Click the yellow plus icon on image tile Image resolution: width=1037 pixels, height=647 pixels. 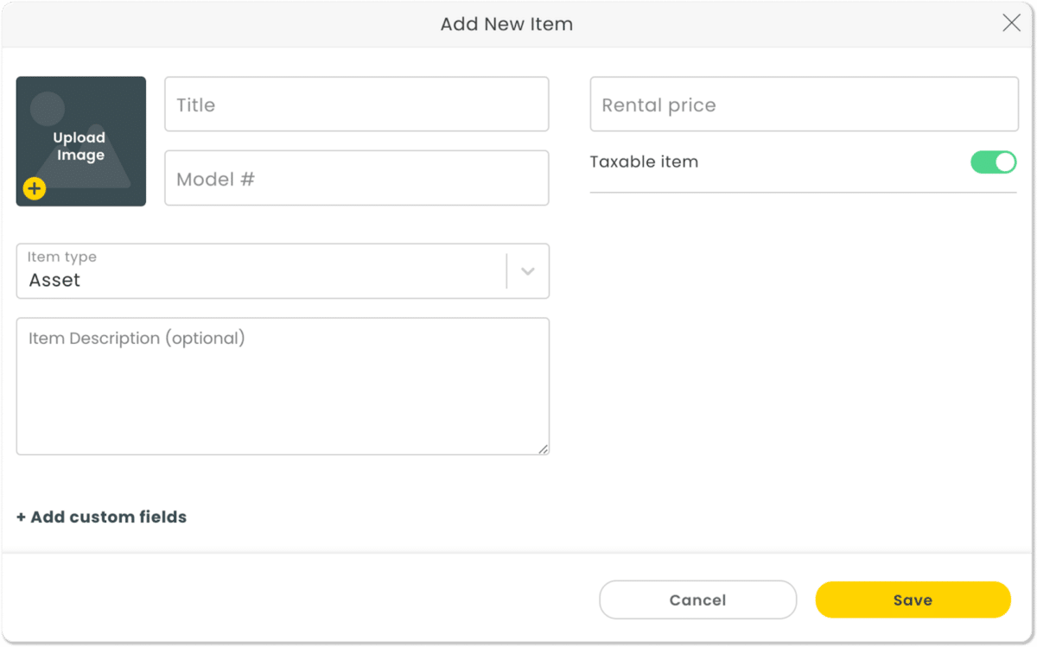click(35, 188)
